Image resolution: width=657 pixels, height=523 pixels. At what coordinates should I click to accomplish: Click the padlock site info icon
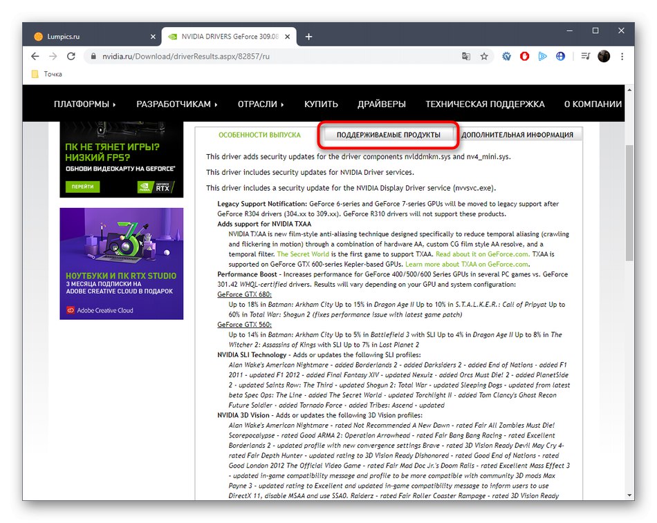[93, 57]
